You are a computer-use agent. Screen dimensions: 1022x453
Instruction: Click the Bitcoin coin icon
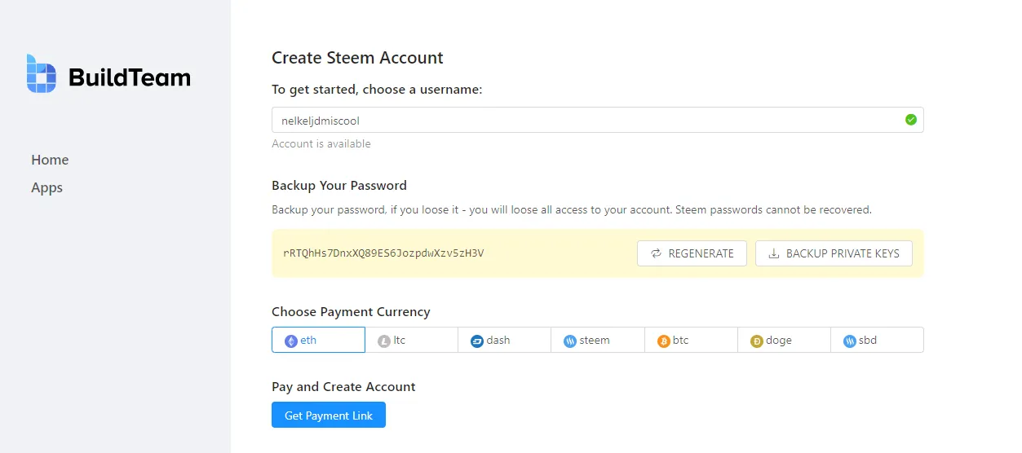[663, 341]
